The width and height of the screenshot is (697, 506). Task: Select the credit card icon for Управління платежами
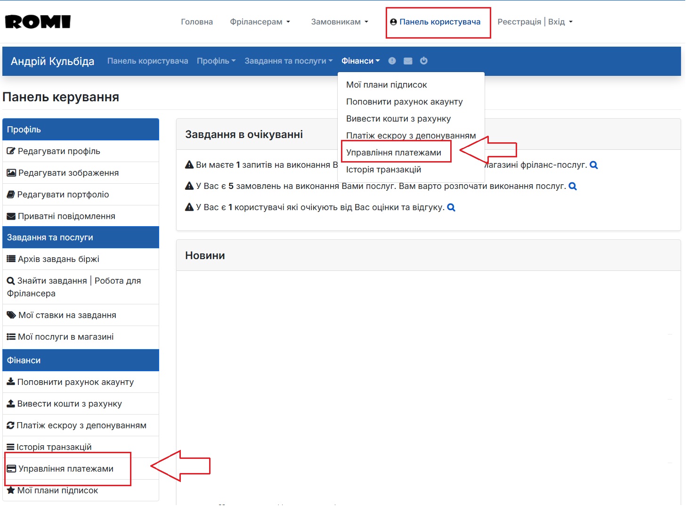point(11,468)
